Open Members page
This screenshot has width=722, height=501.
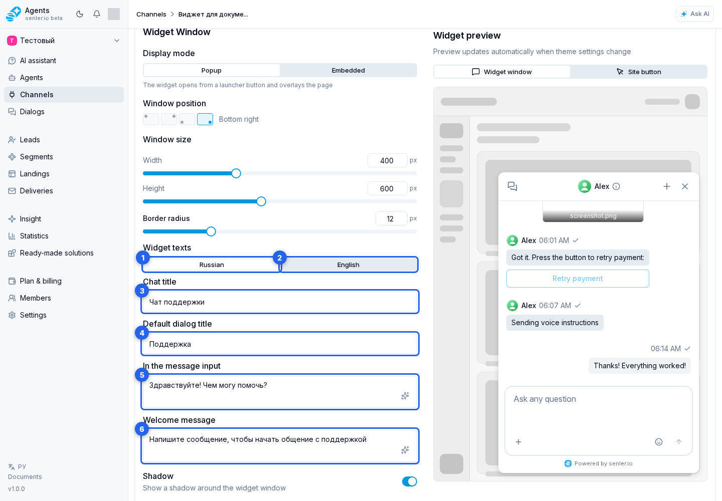(64, 298)
